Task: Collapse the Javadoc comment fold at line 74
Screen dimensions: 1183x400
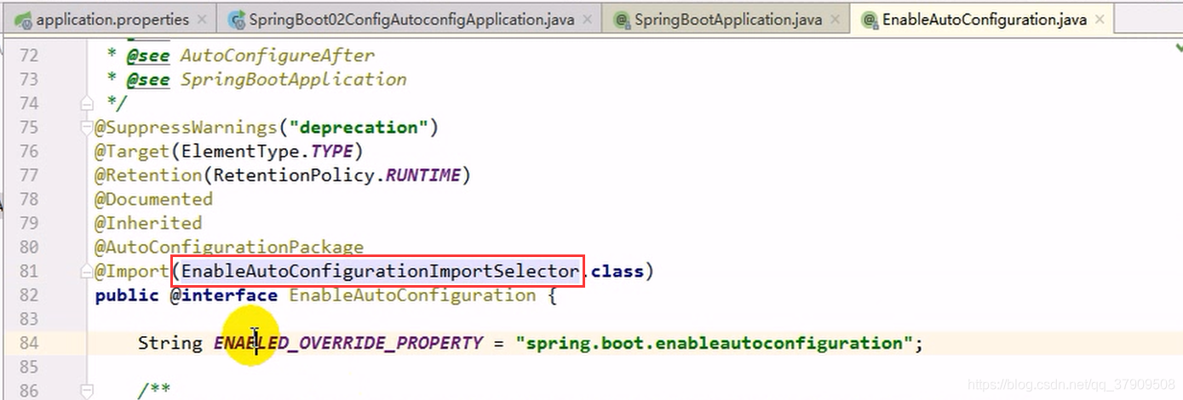Action: [86, 104]
